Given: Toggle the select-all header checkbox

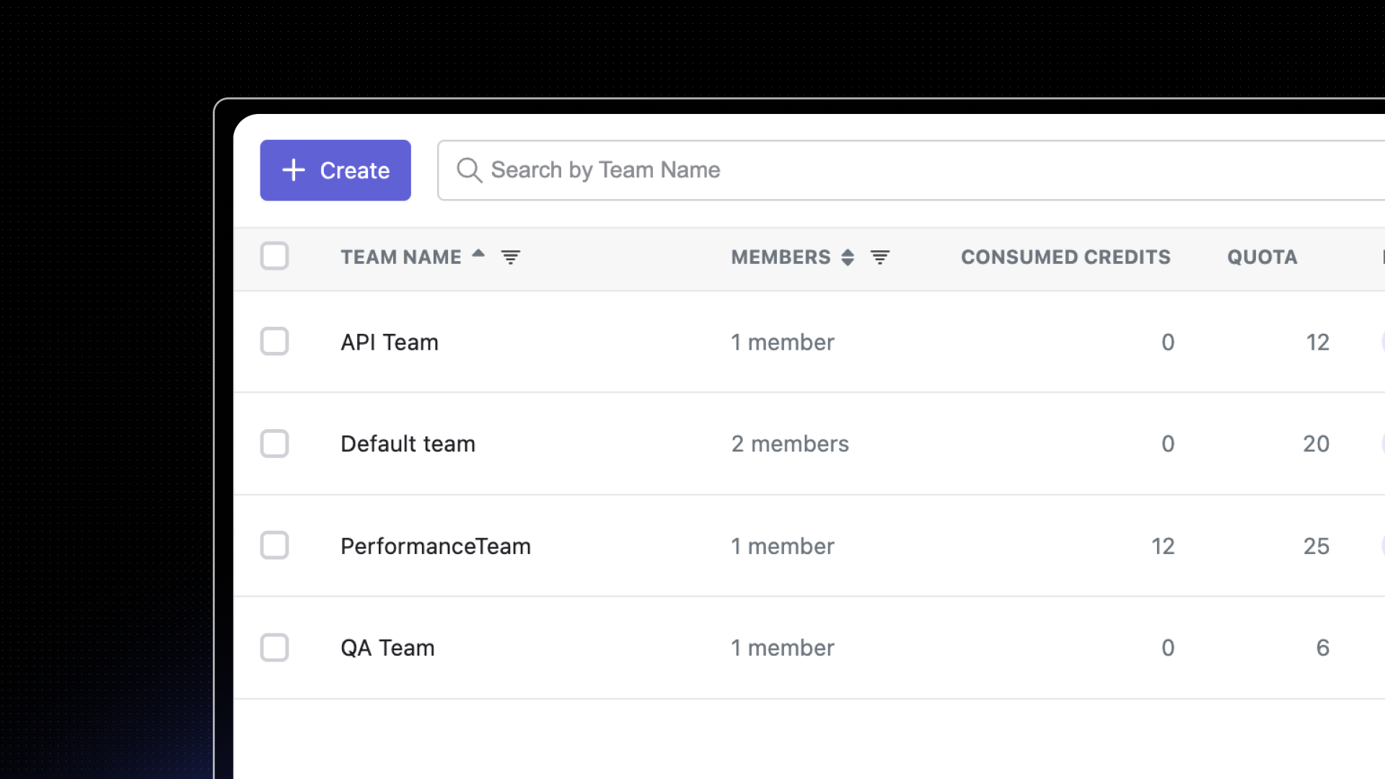Looking at the screenshot, I should click(x=274, y=256).
